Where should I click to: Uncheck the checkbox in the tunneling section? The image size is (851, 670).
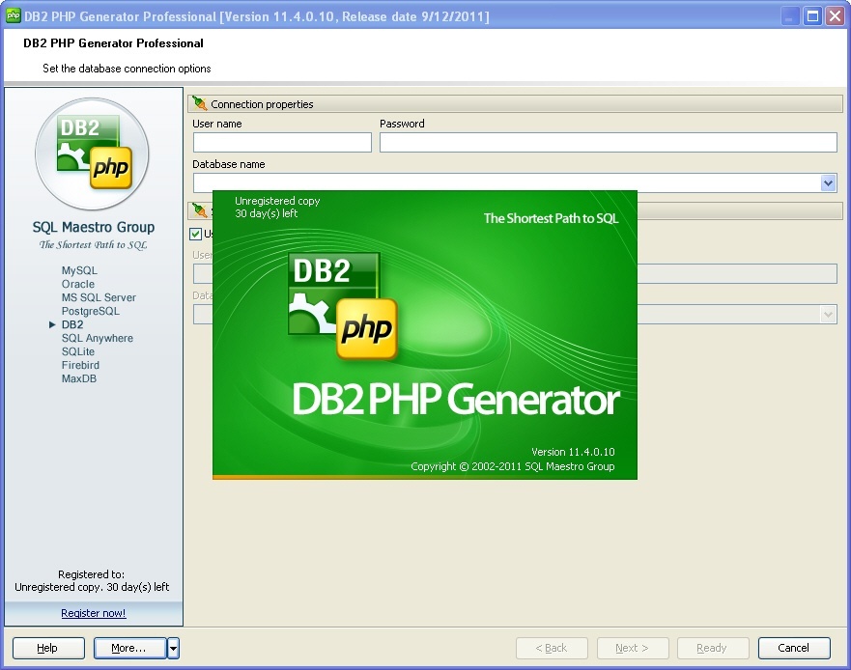[193, 234]
